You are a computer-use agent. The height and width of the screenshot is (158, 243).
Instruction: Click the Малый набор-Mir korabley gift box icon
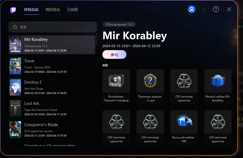coord(218,81)
